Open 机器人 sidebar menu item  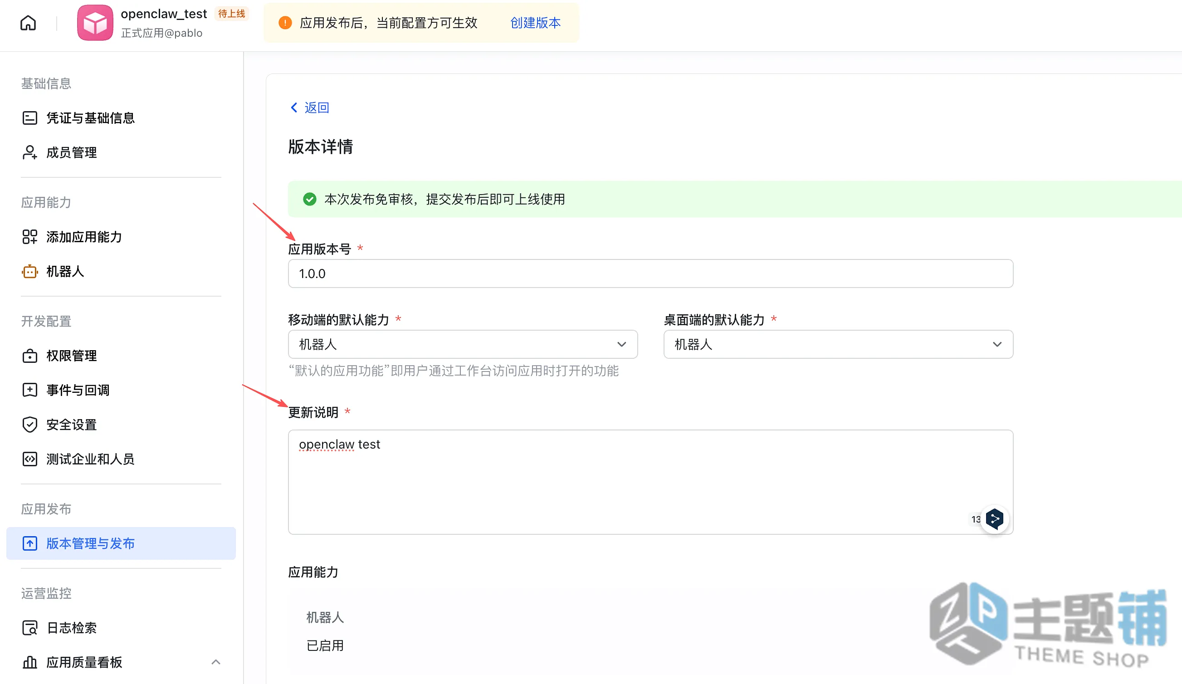pyautogui.click(x=121, y=271)
